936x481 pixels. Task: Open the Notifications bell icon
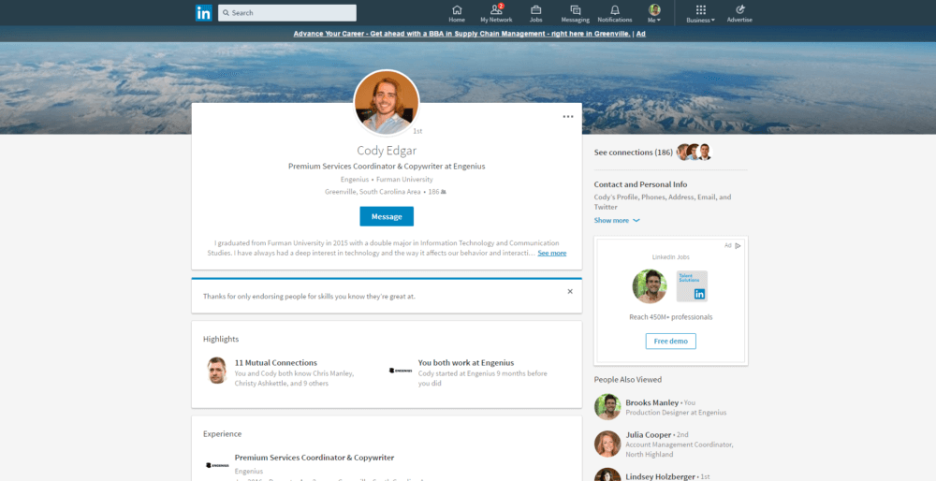(x=615, y=13)
